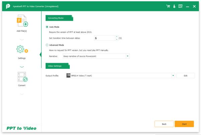201x135 pixels.
Task: Click the Convert film icon in sidebar
Action: coord(22,77)
